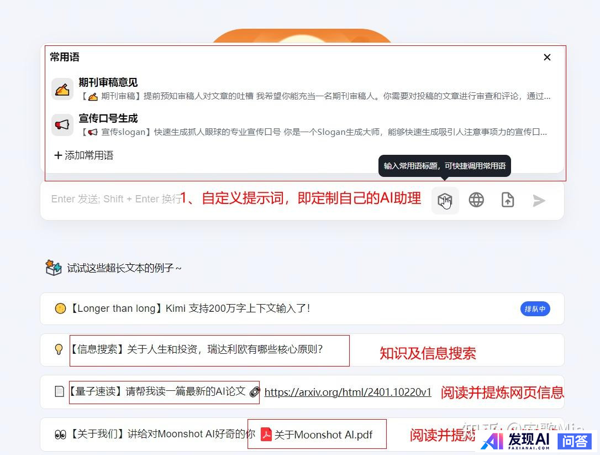Open the 量子速读 example prompt
600x455 pixels.
(157, 391)
